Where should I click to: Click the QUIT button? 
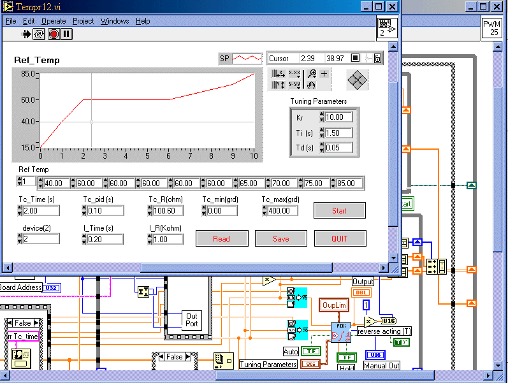[340, 239]
